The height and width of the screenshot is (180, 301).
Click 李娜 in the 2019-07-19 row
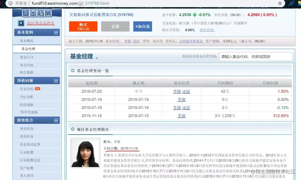(x=181, y=99)
